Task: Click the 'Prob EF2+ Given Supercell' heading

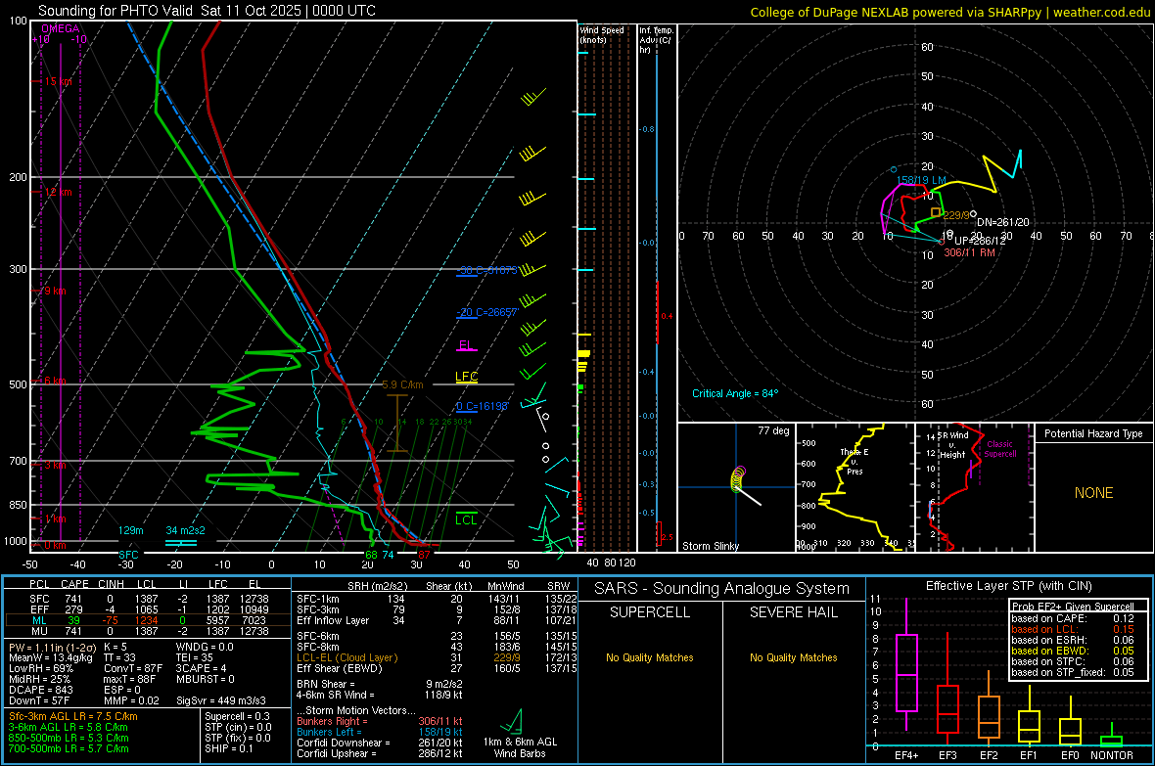Action: tap(1073, 607)
